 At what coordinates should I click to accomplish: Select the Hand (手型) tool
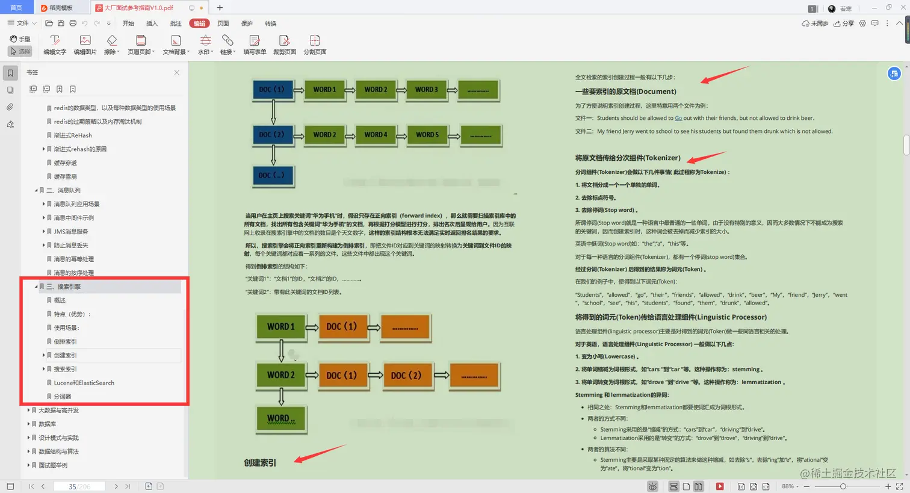coord(20,39)
